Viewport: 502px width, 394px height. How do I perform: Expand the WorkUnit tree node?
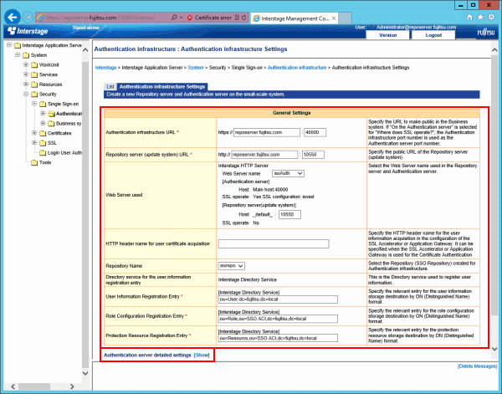pyautogui.click(x=26, y=64)
